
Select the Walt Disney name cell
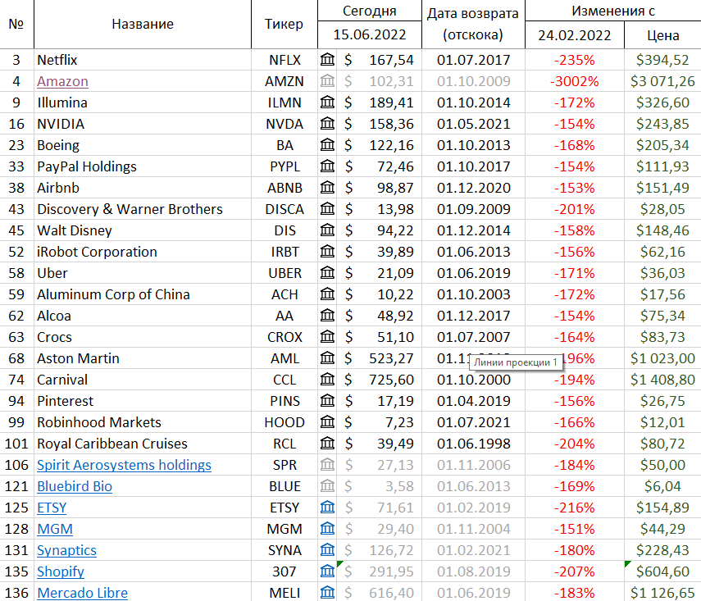(x=143, y=230)
